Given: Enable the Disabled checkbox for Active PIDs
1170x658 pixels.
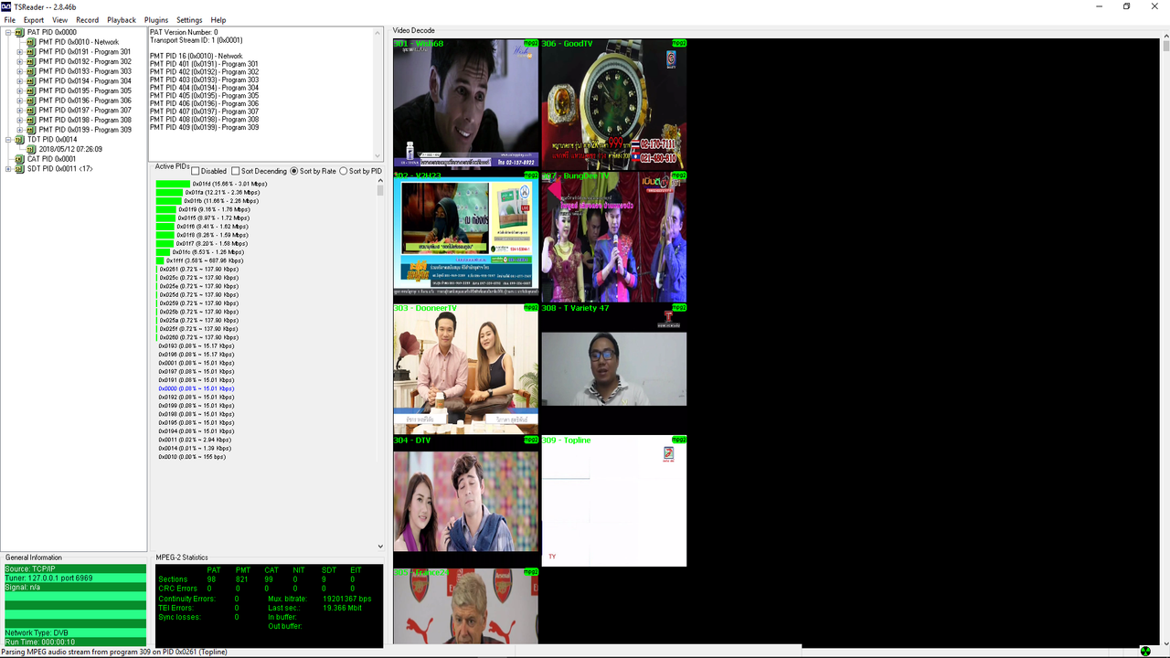Looking at the screenshot, I should 196,171.
